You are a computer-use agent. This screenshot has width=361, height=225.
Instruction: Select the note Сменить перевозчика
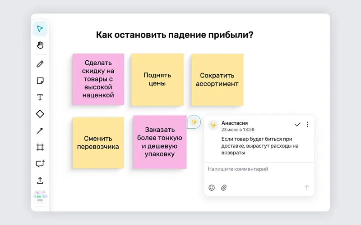click(x=98, y=143)
